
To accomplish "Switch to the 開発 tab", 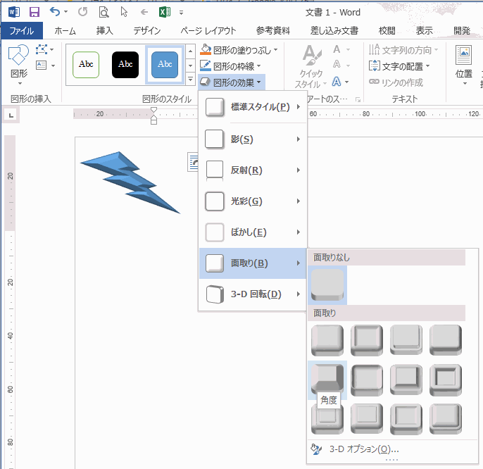I will tap(462, 30).
